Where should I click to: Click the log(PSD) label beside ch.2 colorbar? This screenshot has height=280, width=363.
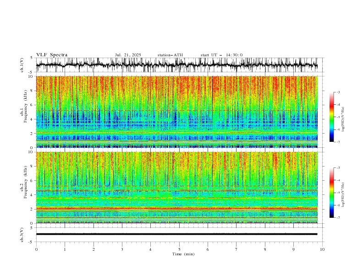pos(343,194)
